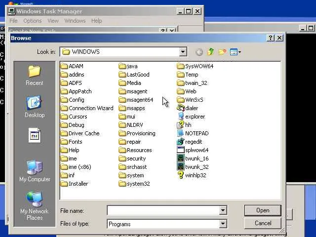Select the Provisioning folder
Image resolution: width=316 pixels, height=237 pixels.
[x=137, y=133]
